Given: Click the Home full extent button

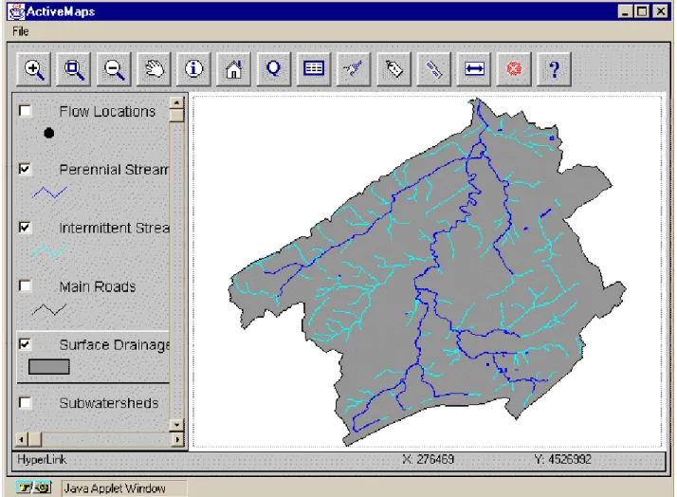Looking at the screenshot, I should point(233,69).
